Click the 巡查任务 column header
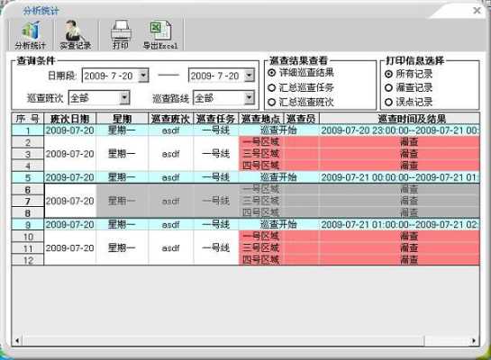 (215, 119)
